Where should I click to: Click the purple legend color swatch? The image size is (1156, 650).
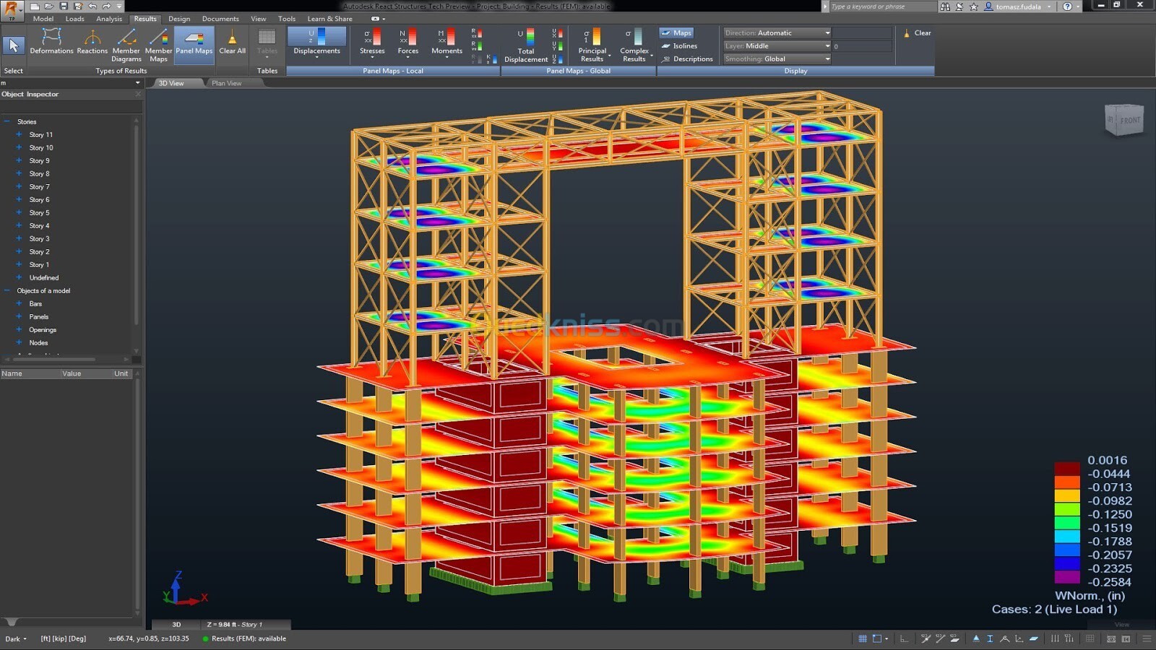[1066, 577]
